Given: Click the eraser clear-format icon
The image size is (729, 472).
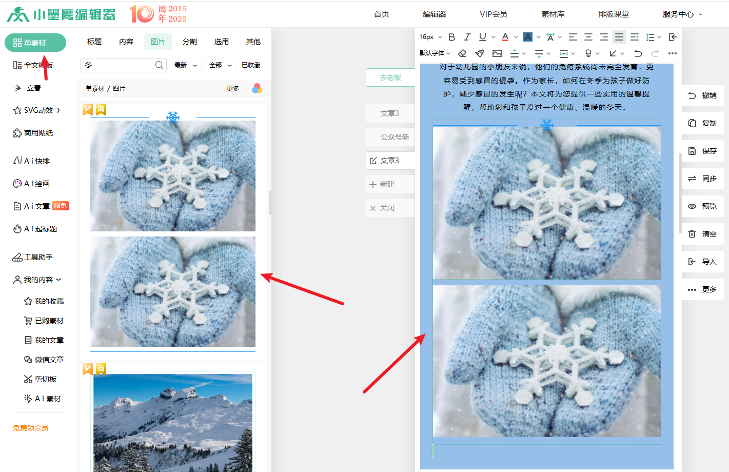Looking at the screenshot, I should point(462,53).
